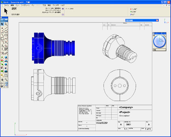Click the round help button in prompt bar
The image size is (171, 137).
(x=63, y=14)
